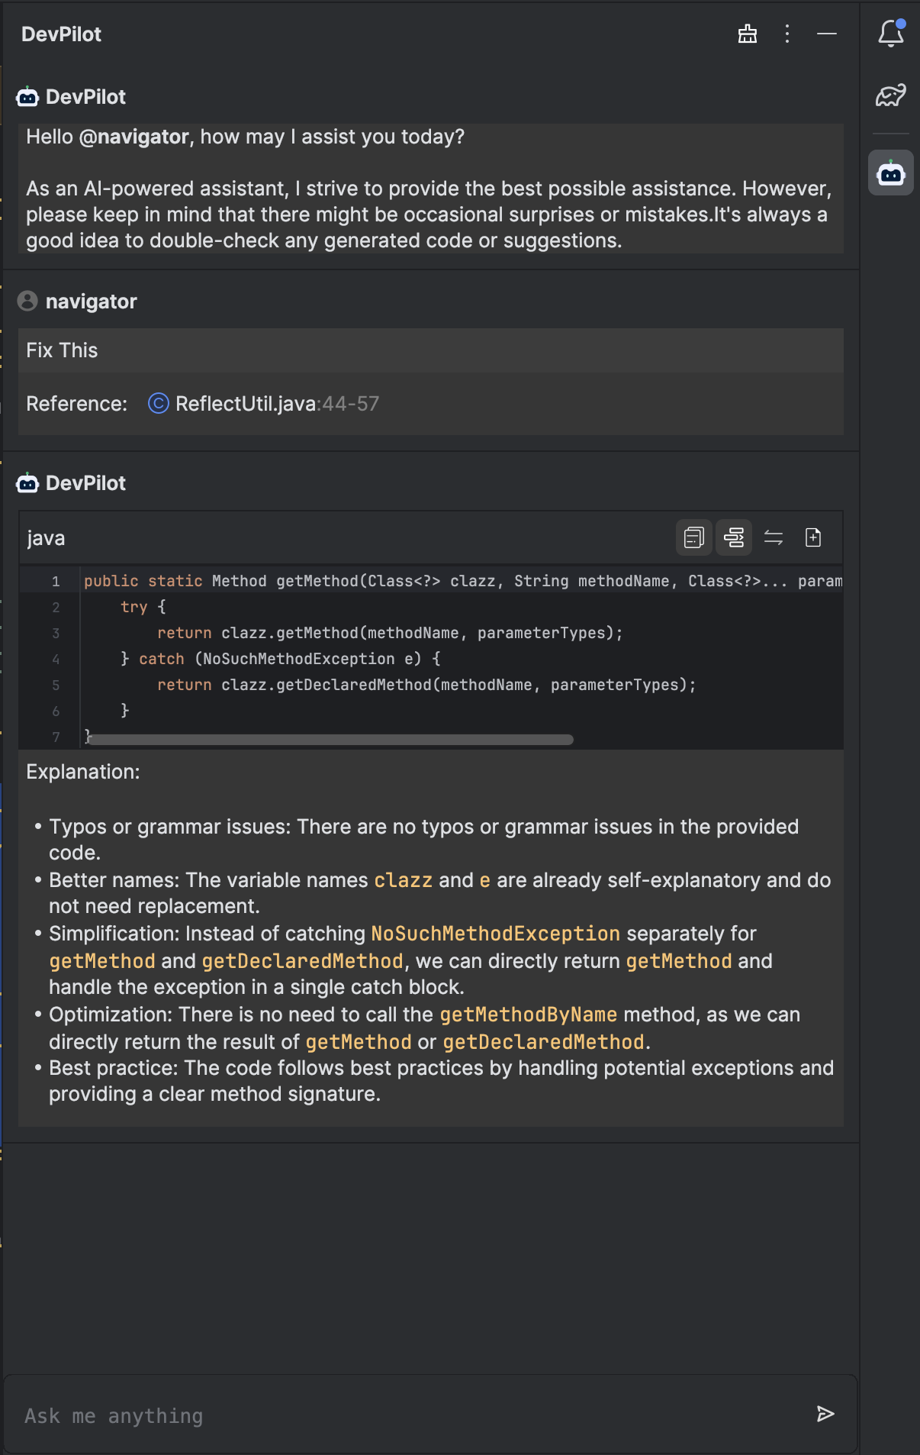920x1455 pixels.
Task: Open the Notifications bell panel
Action: (x=891, y=34)
